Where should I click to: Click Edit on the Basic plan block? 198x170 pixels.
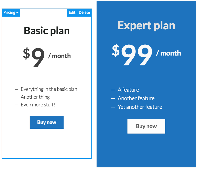coord(72,12)
